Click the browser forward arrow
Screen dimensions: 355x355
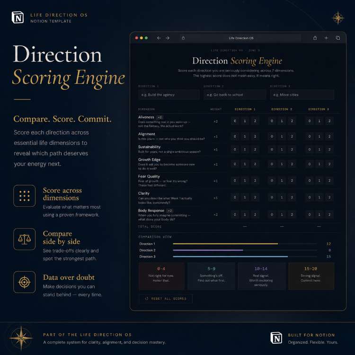point(168,38)
